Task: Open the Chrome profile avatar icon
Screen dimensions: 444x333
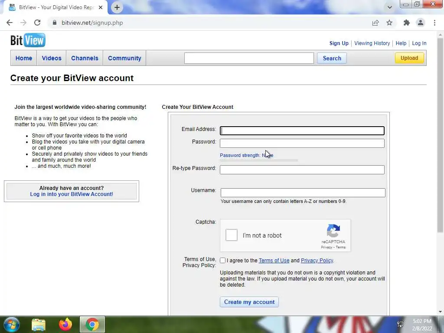Action: pyautogui.click(x=421, y=23)
